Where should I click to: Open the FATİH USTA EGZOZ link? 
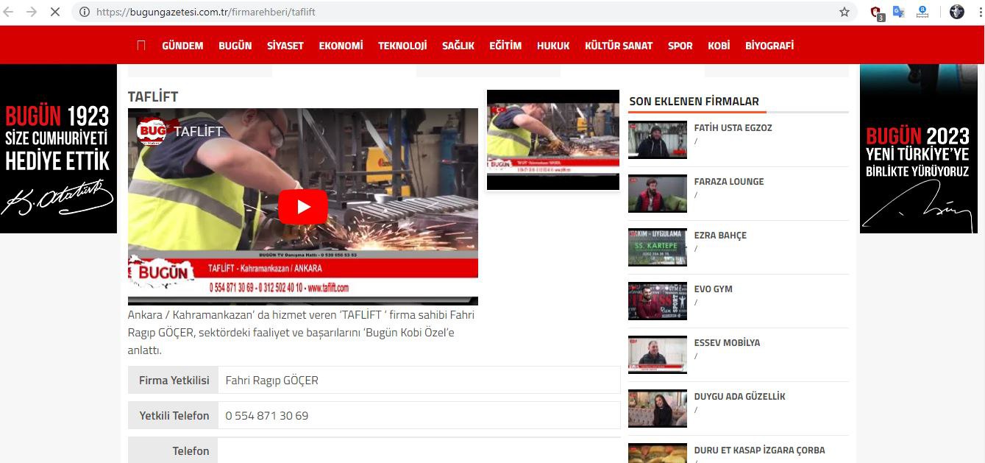(733, 128)
